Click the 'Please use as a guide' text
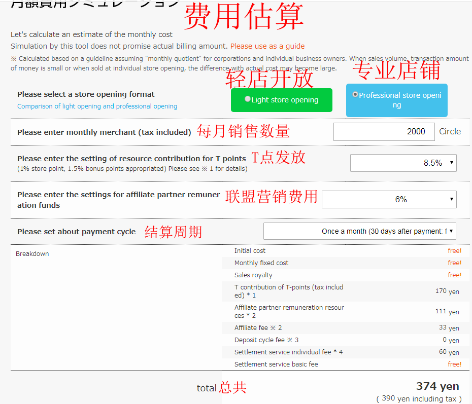 (x=267, y=46)
